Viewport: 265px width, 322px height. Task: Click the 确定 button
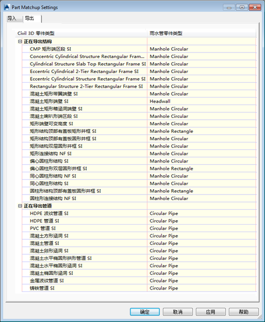point(145,312)
